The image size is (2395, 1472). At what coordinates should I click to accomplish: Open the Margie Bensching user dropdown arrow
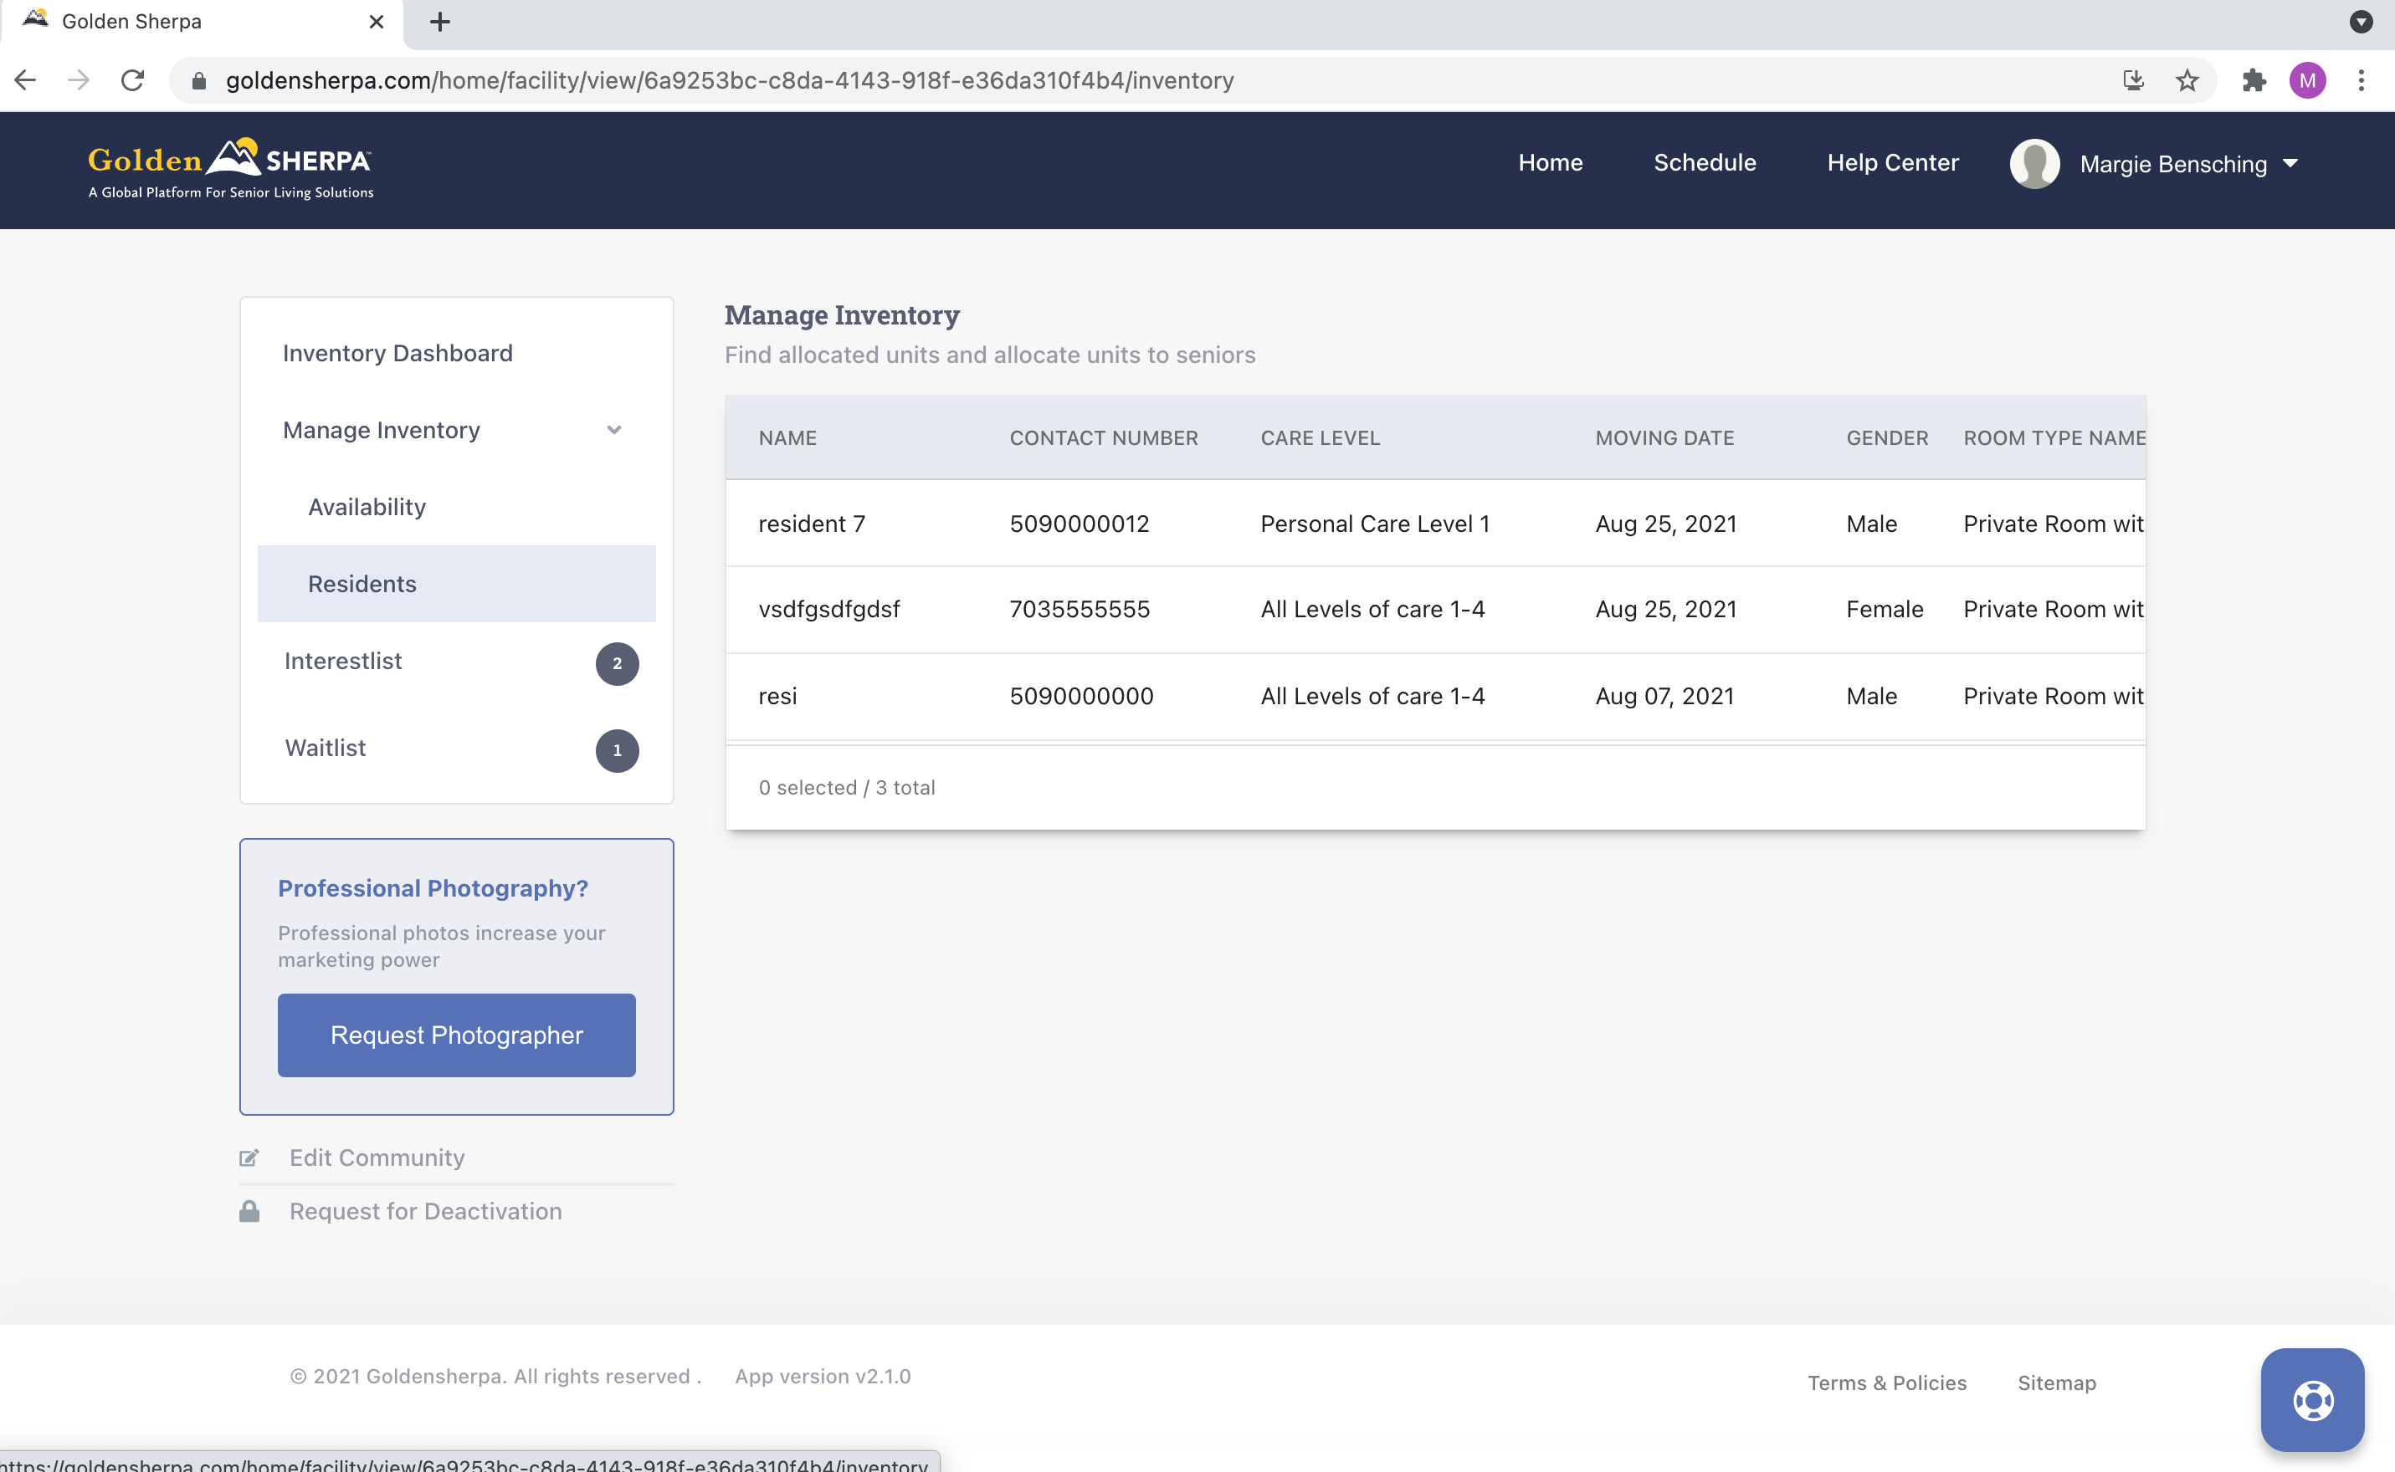click(2290, 164)
